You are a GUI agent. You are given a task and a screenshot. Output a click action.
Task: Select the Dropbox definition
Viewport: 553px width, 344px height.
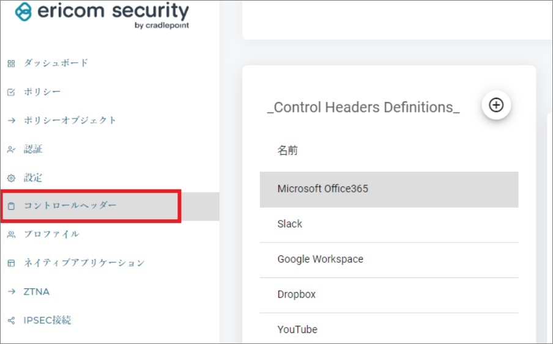(x=388, y=295)
